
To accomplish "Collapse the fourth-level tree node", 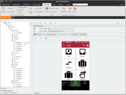I will click(x=9, y=29).
